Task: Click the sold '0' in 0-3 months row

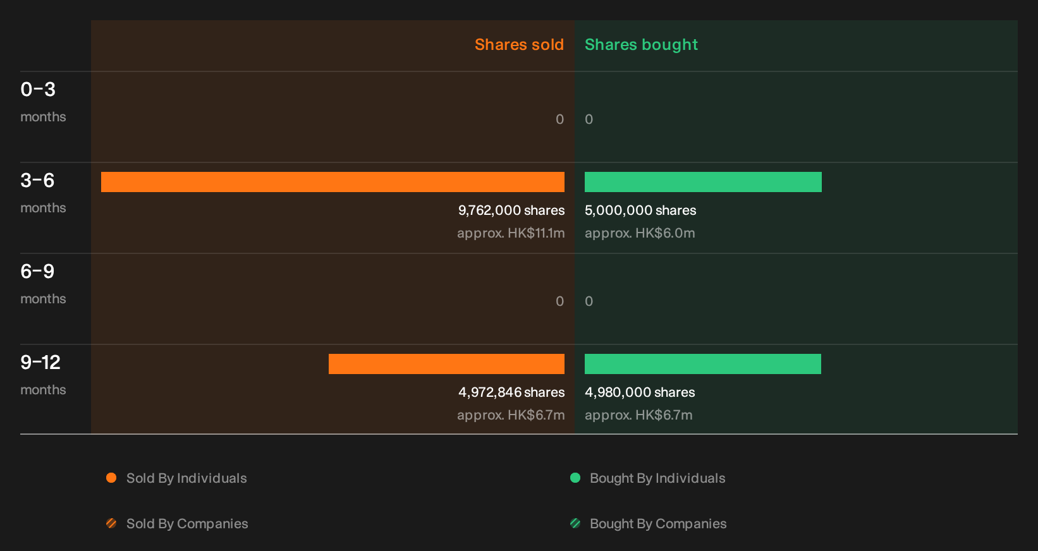Action: click(559, 119)
